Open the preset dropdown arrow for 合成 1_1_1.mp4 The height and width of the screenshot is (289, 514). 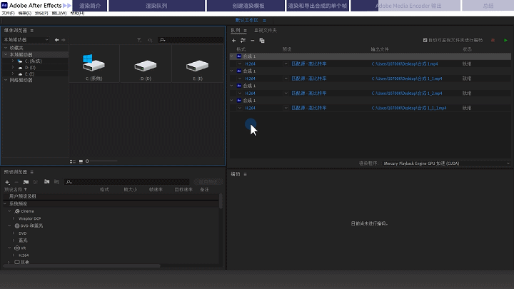click(286, 108)
